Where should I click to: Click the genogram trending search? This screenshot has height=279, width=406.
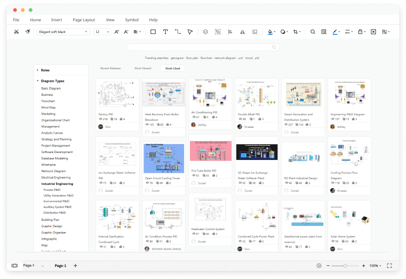pos(177,58)
